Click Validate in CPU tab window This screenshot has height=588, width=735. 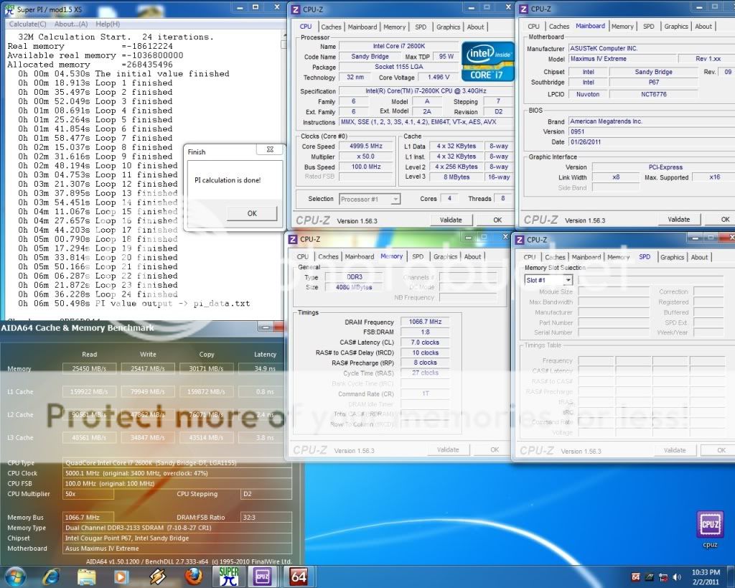click(451, 220)
